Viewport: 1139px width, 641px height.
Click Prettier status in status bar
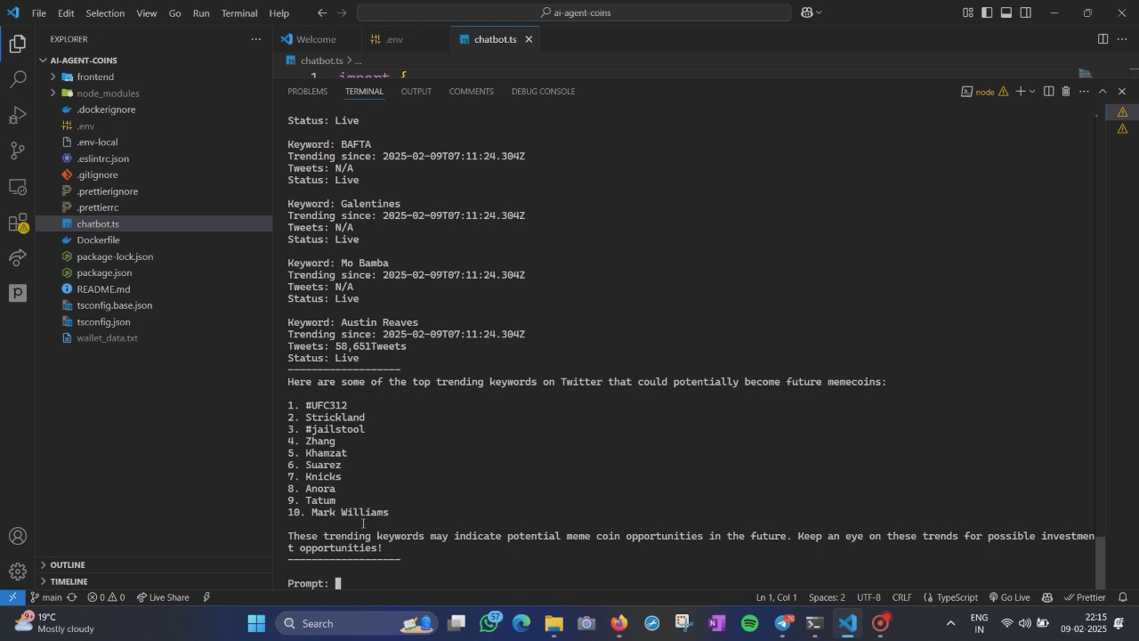click(1085, 597)
